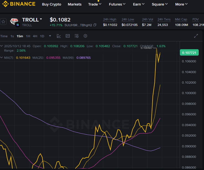Collapse the OHLC info row chevron

tap(1, 46)
